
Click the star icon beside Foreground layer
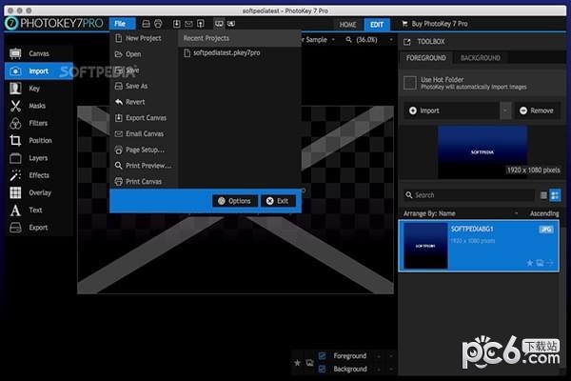pos(298,362)
